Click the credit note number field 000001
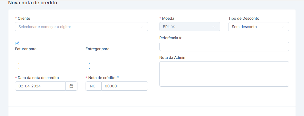The height and width of the screenshot is (116, 304). [x=124, y=86]
